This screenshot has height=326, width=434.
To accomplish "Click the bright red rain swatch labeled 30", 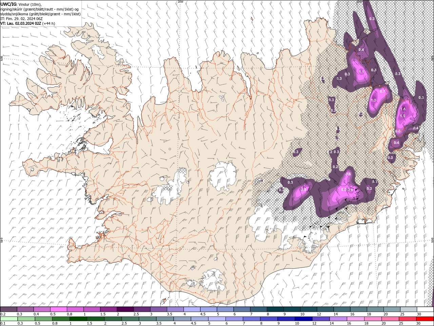I will [425, 319].
